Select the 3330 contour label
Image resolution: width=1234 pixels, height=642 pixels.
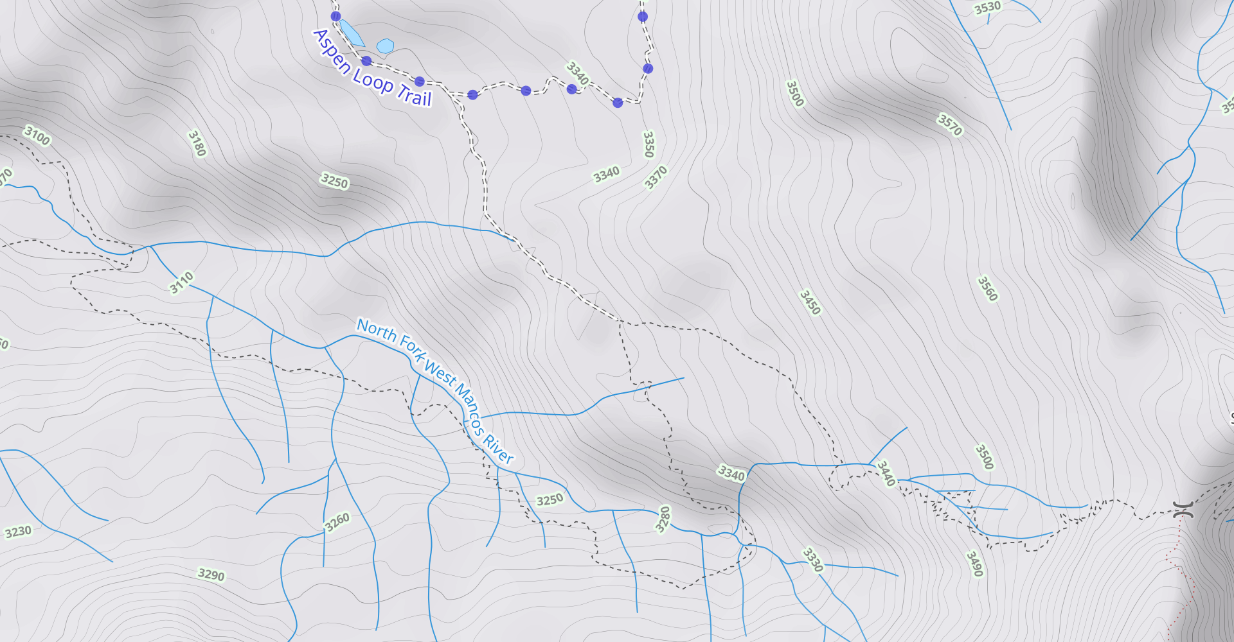coord(813,559)
